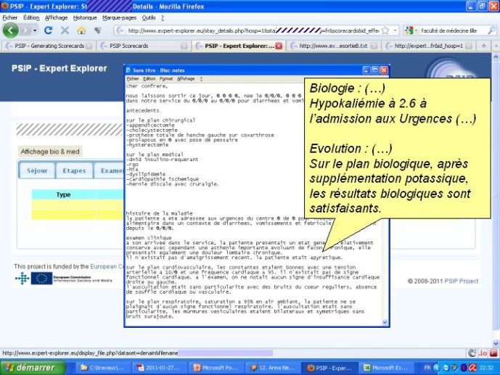Screen dimensions: 500x375
Task: Open the Firefox help '?' menu
Action: click(163, 17)
